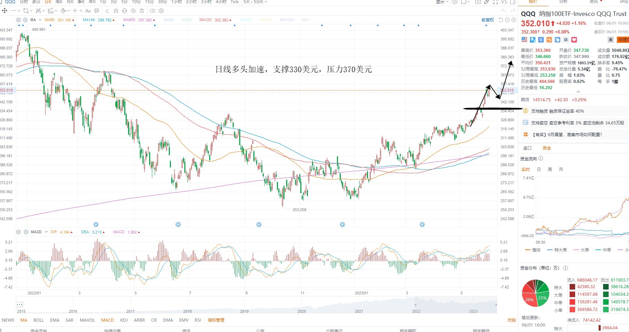Open 指标管理 indicator management
This screenshot has height=332, width=629.
coord(216,320)
